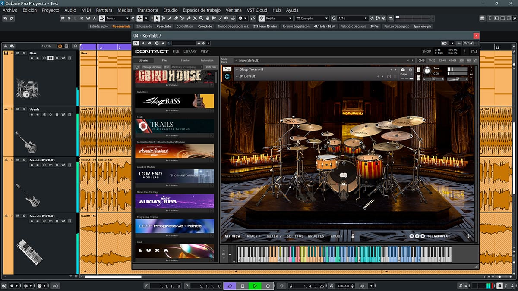Toggle the Kontakt plugin power button

click(136, 43)
